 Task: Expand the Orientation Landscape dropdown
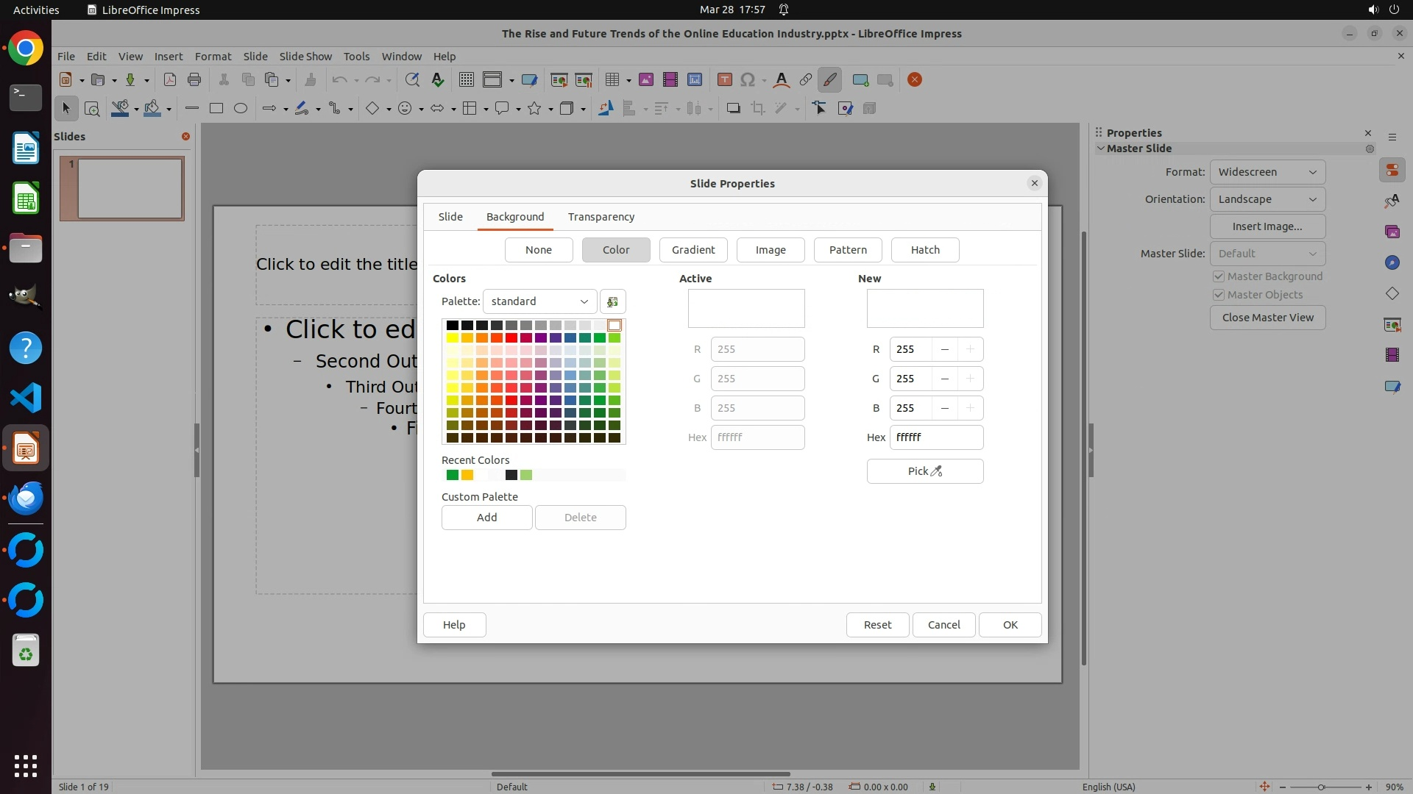[1267, 199]
